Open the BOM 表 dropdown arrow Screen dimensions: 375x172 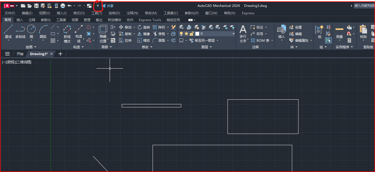click(x=272, y=40)
